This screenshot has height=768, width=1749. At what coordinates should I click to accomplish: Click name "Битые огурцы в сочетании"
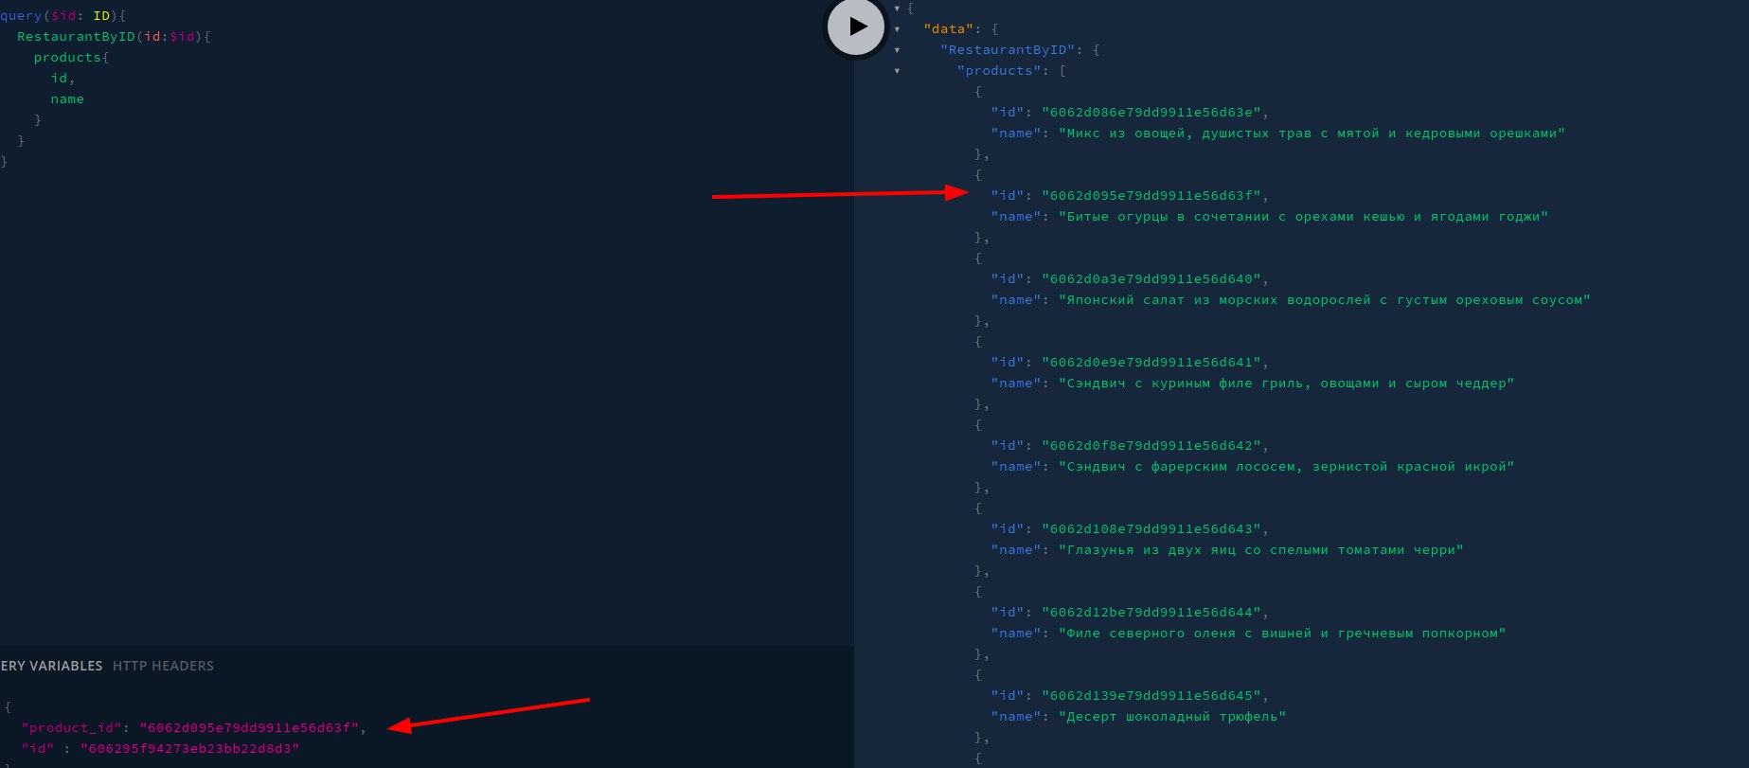point(1303,217)
